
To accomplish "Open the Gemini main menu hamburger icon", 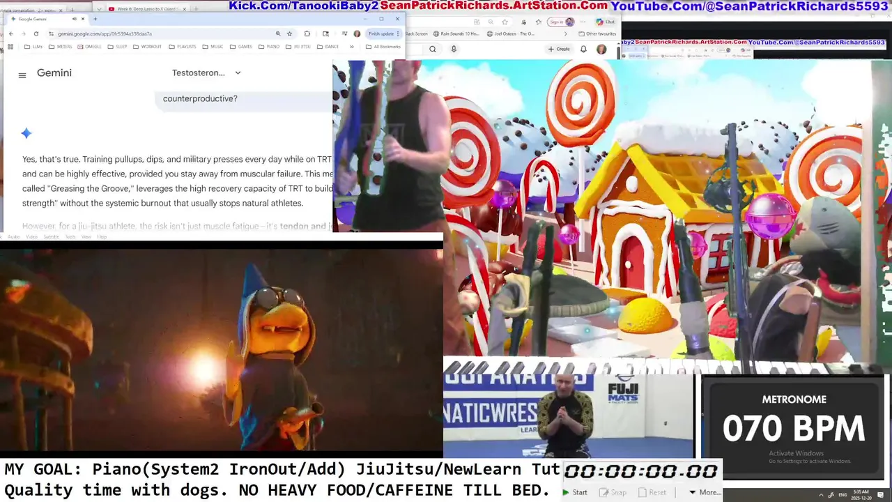I will pyautogui.click(x=22, y=75).
